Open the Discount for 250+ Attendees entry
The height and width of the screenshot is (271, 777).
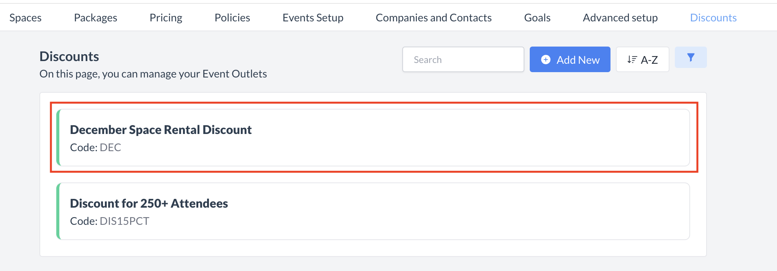pos(149,203)
